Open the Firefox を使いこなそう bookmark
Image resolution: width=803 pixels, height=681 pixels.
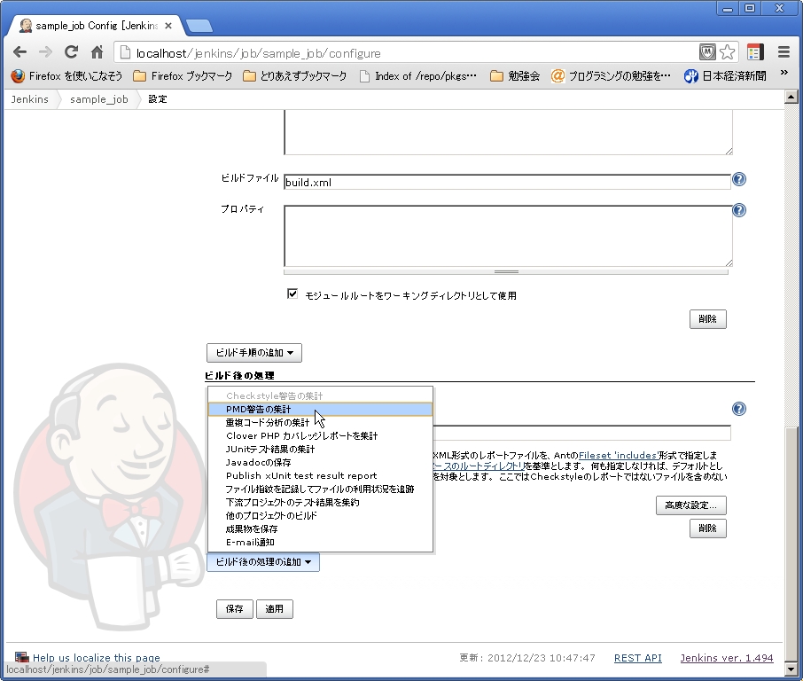[67, 76]
